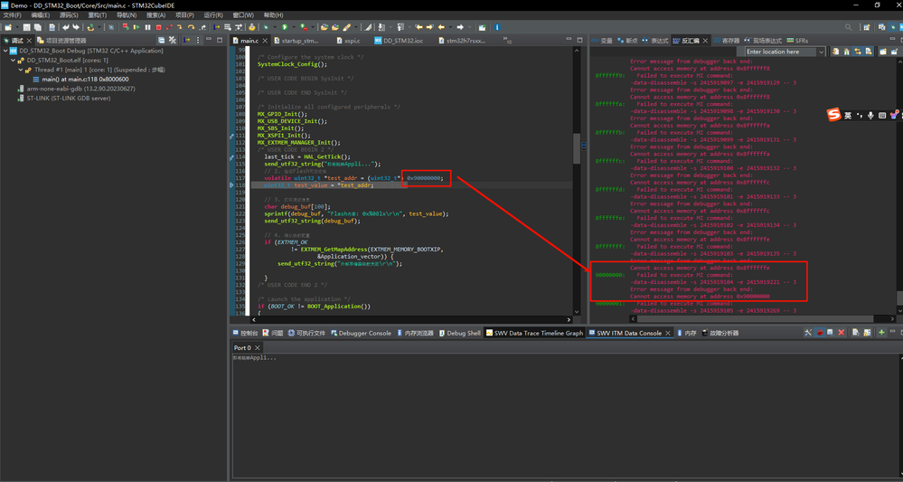Click the Enter location here input field
The width and height of the screenshot is (903, 482).
pos(780,52)
